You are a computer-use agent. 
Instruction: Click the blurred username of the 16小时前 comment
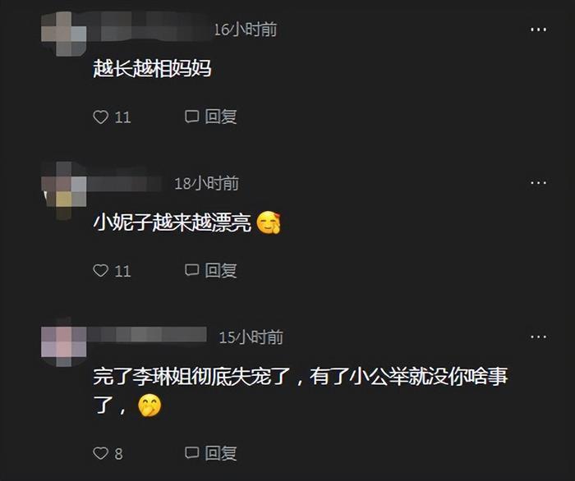149,27
